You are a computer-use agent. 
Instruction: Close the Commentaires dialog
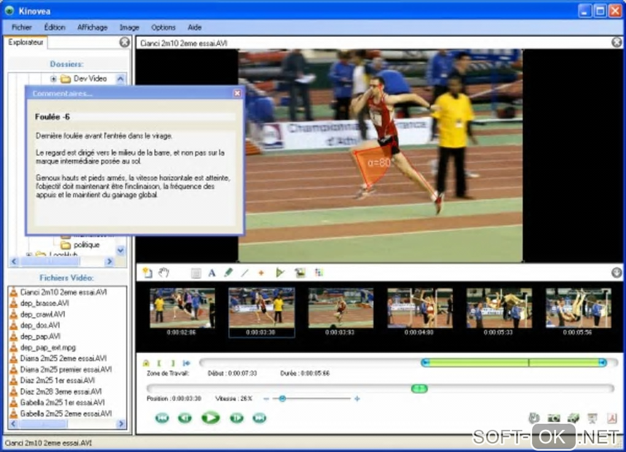237,93
